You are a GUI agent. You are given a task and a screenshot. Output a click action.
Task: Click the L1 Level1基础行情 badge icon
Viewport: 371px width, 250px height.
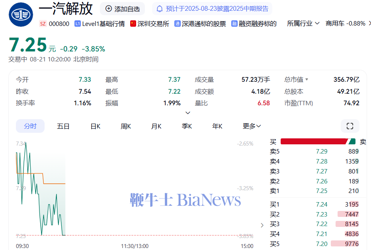77,24
